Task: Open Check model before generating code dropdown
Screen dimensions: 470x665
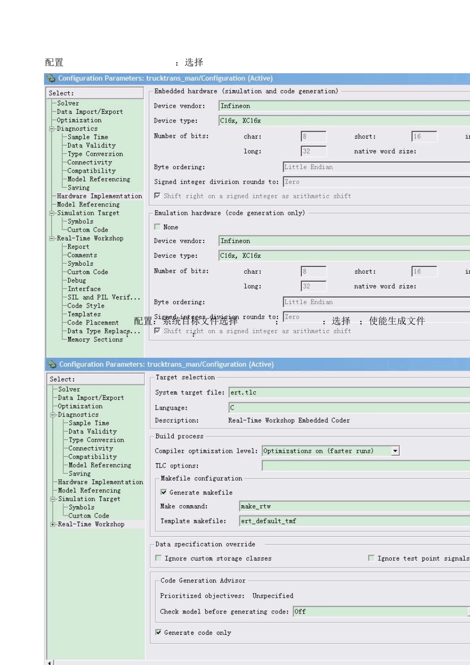Action: (381, 612)
